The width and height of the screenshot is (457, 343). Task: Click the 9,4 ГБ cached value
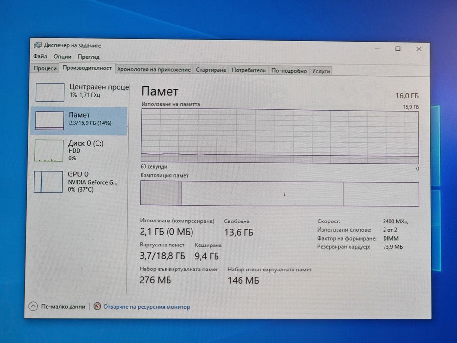pyautogui.click(x=207, y=256)
